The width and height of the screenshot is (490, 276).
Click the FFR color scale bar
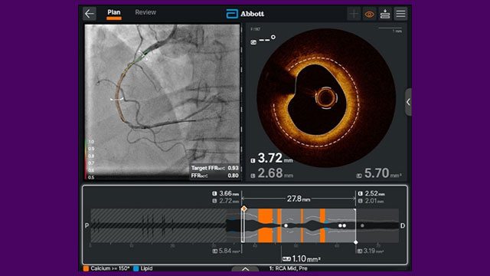pyautogui.click(x=86, y=159)
